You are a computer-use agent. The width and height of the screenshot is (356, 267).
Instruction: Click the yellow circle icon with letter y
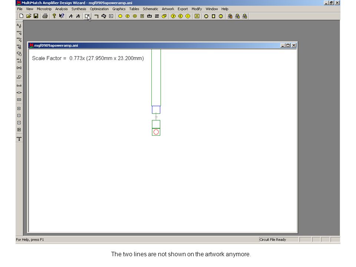tap(173, 16)
